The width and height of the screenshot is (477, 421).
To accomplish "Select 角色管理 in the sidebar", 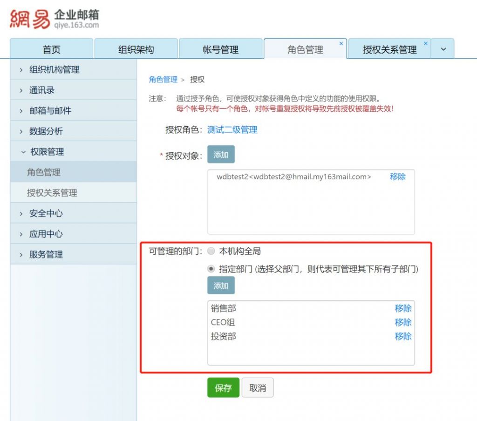I will pyautogui.click(x=73, y=172).
